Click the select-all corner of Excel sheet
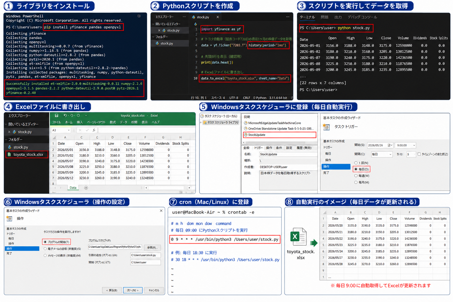Image resolution: width=453 pixels, height=302 pixels. pos(54,137)
